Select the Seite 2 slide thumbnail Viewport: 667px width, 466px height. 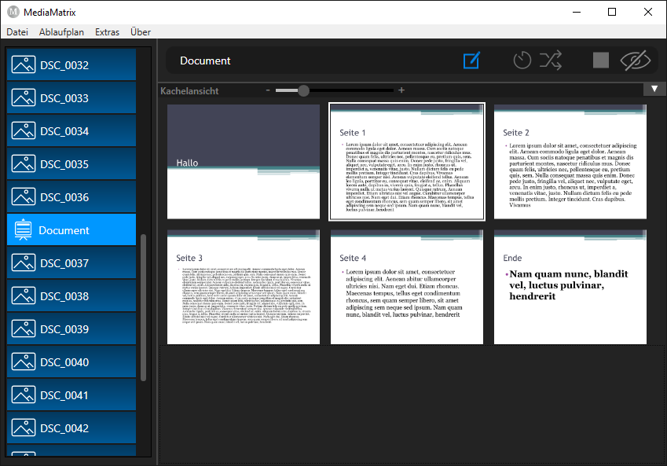570,161
